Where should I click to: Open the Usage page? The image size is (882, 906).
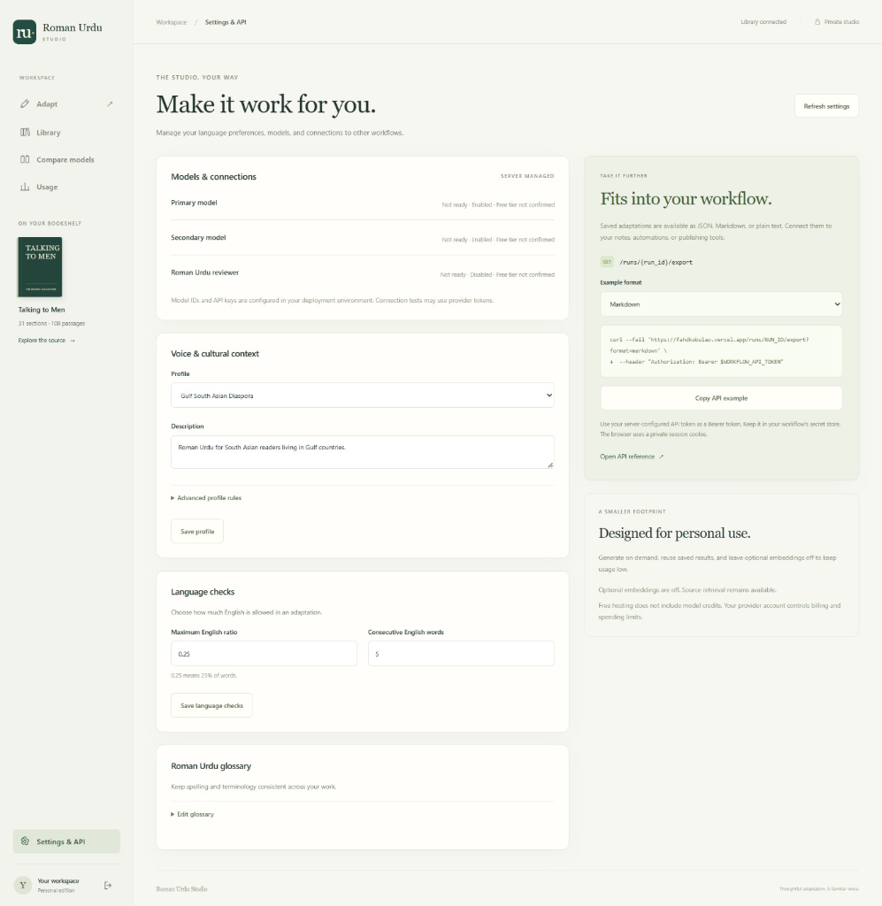click(x=66, y=187)
